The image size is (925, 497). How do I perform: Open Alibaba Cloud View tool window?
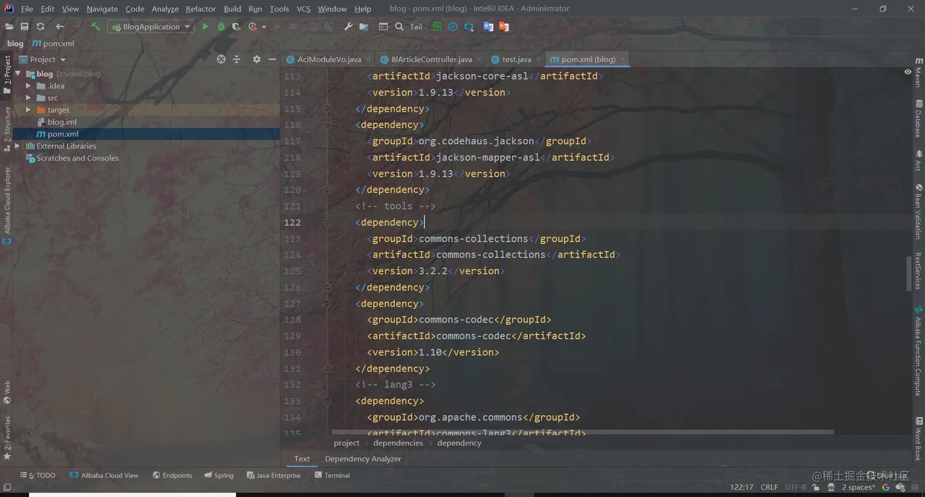(x=104, y=475)
